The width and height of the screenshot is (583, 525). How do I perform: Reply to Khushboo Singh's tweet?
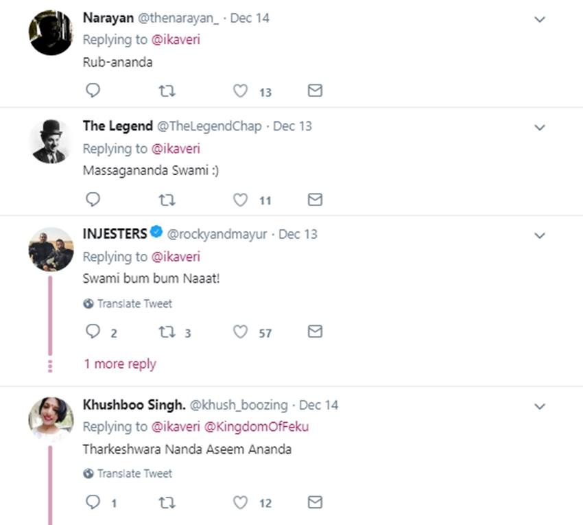tap(93, 502)
